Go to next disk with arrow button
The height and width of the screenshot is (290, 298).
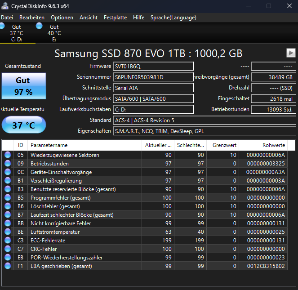[x=291, y=53]
